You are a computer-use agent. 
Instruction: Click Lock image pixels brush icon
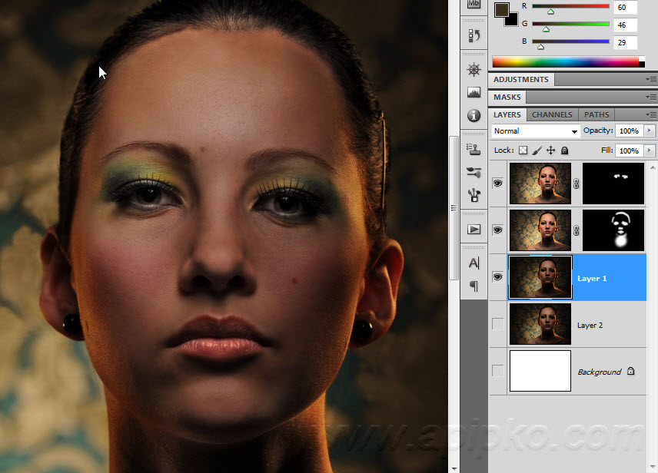click(x=537, y=150)
